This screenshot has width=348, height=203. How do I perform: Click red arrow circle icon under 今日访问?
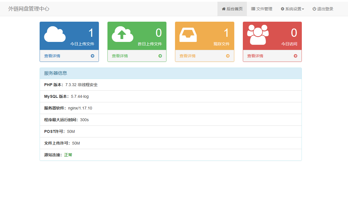click(x=295, y=56)
